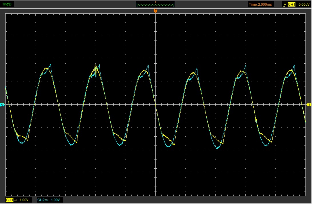Toggle the yellow CH1 label at bottom
The image size is (312, 204).
coord(9,200)
